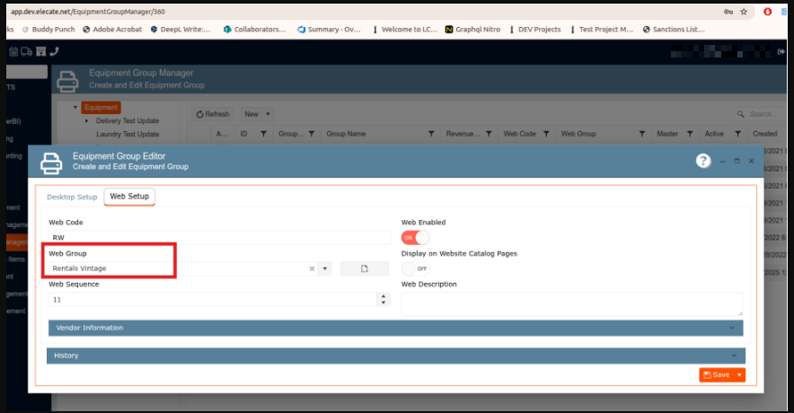Click the Refresh button in the grid toolbar
The height and width of the screenshot is (413, 794).
213,114
